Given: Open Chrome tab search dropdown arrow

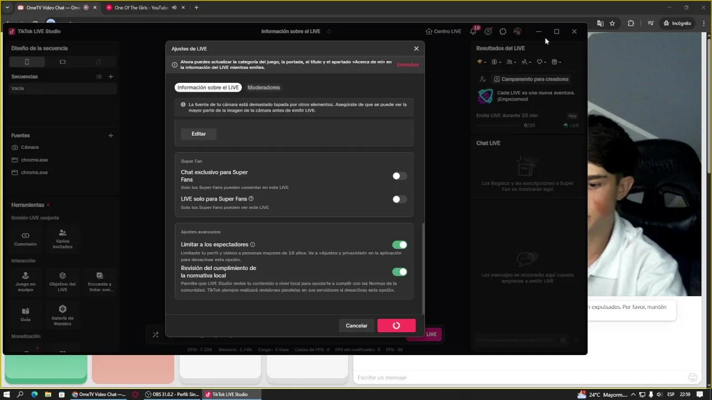Looking at the screenshot, I should [7, 8].
